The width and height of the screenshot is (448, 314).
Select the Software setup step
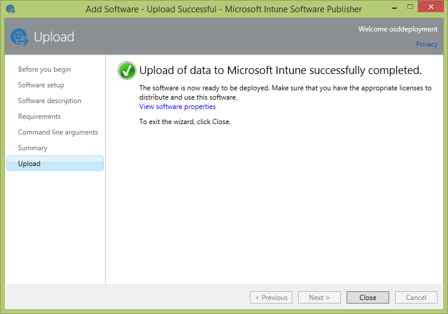pos(41,85)
